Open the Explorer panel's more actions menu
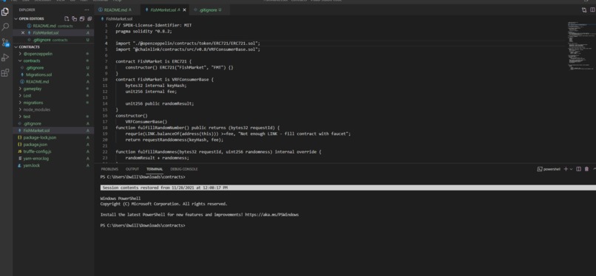This screenshot has height=276, width=596. click(87, 10)
